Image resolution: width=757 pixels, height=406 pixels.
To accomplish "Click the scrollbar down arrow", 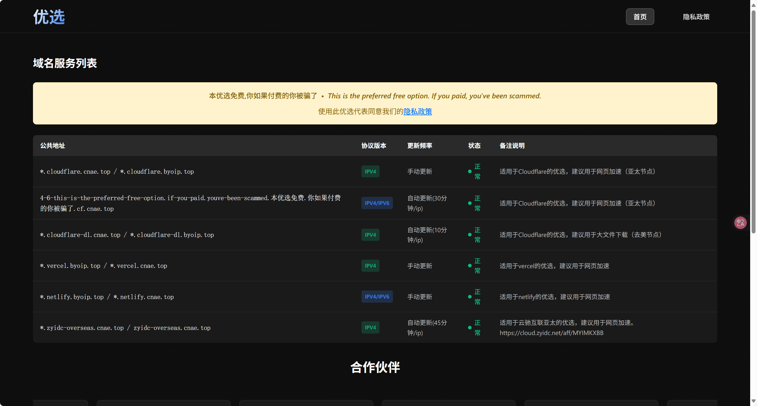I will (753, 401).
